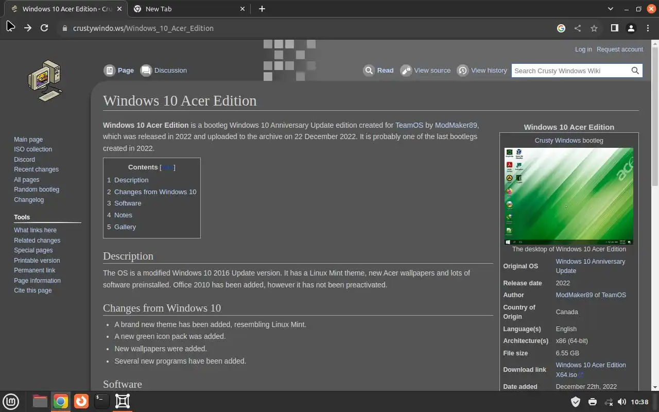Open Special pages link
Image resolution: width=659 pixels, height=412 pixels.
(33, 250)
